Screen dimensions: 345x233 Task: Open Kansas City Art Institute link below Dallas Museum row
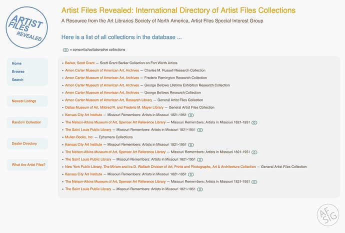(83, 115)
